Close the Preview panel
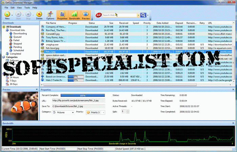Screen dimensions: 237x152 click(37, 89)
